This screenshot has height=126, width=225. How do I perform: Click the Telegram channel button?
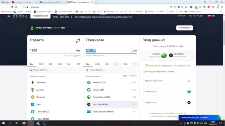(x=40, y=16)
